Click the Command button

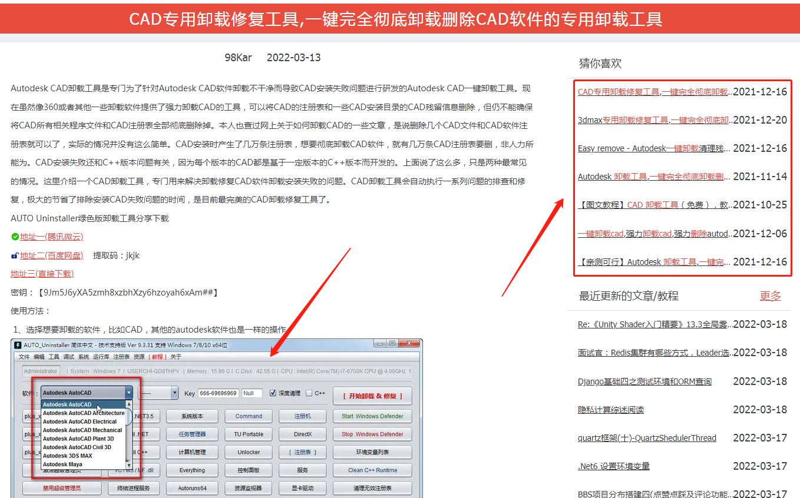(x=249, y=416)
